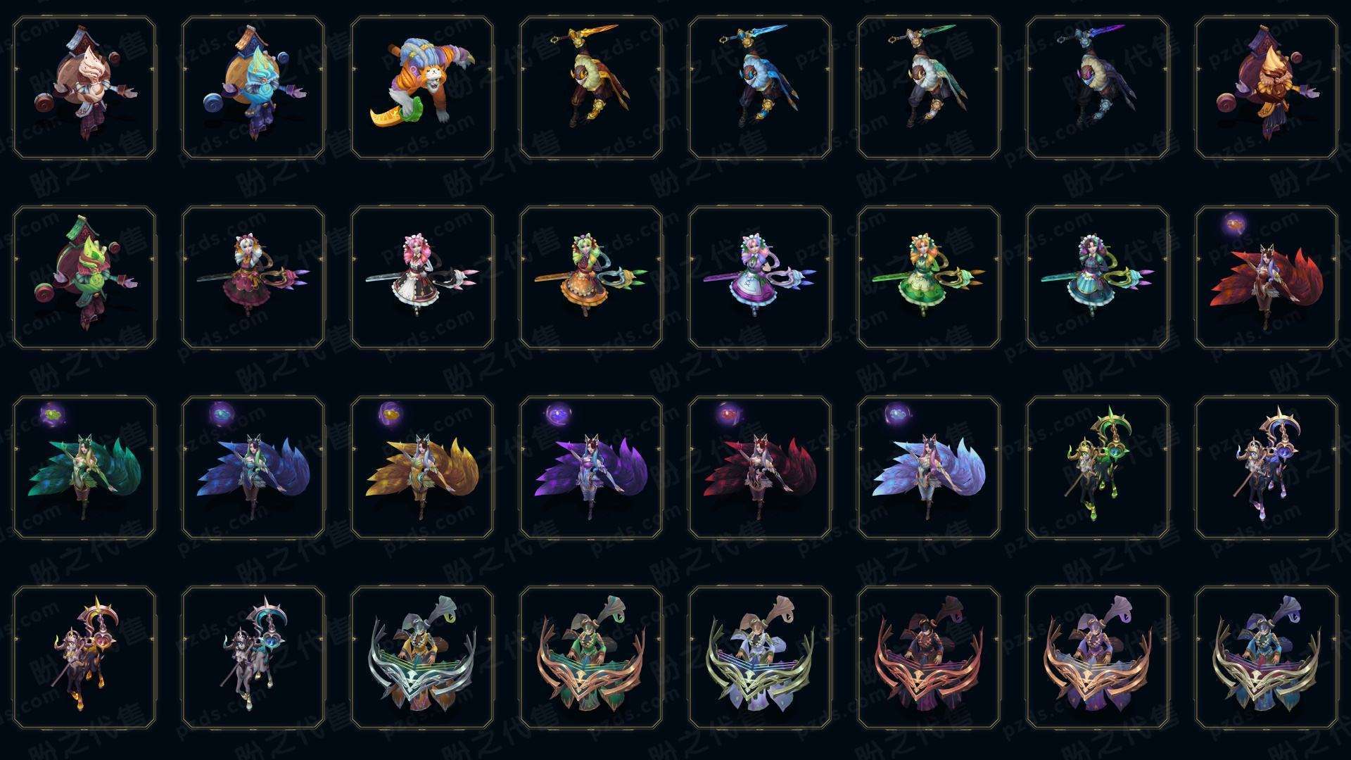The width and height of the screenshot is (1351, 760).
Task: Choose the purple-sword dark bird warrior chroma
Action: (x=1098, y=88)
